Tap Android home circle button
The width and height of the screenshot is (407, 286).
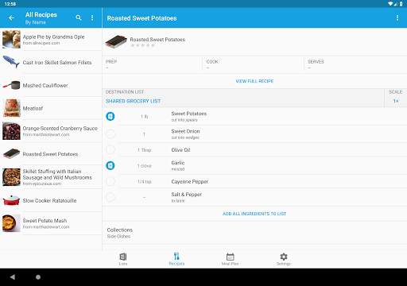[38, 277]
